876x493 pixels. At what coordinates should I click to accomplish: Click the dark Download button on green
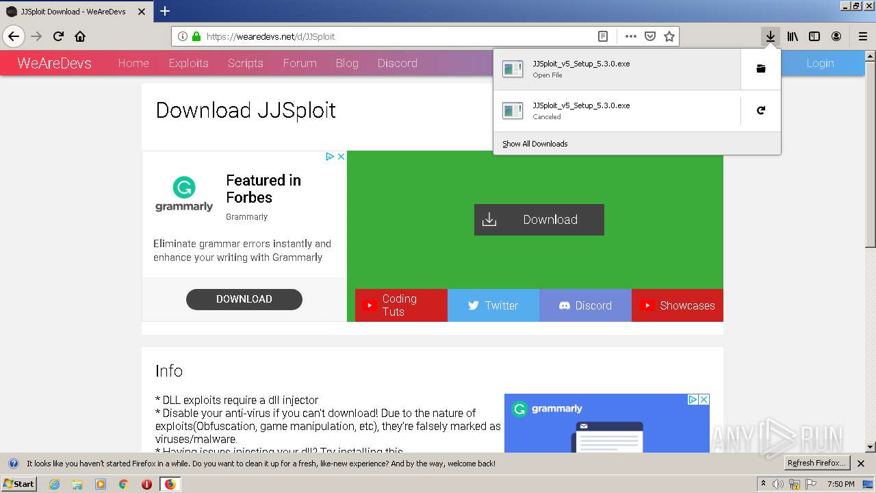tap(539, 220)
